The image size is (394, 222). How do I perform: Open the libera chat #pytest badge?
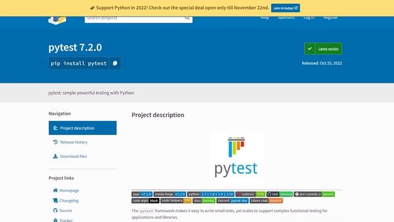267,200
